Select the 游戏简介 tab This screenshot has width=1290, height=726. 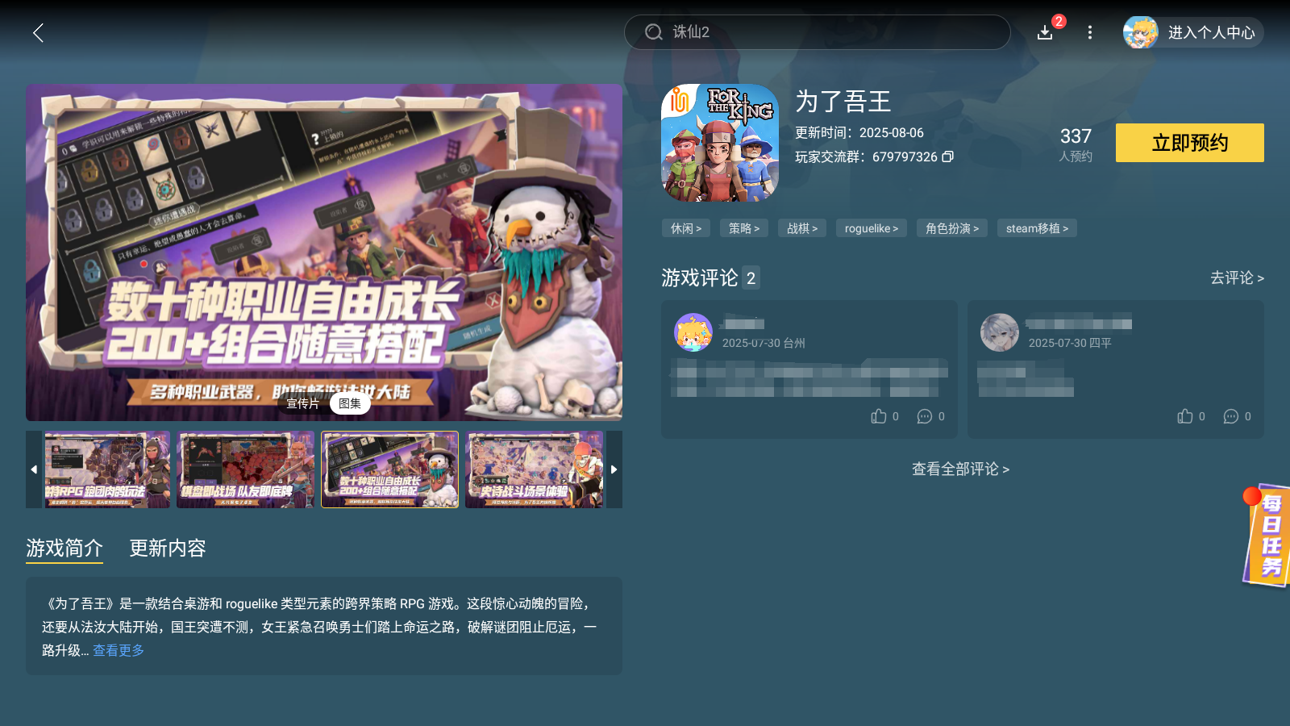(x=64, y=549)
